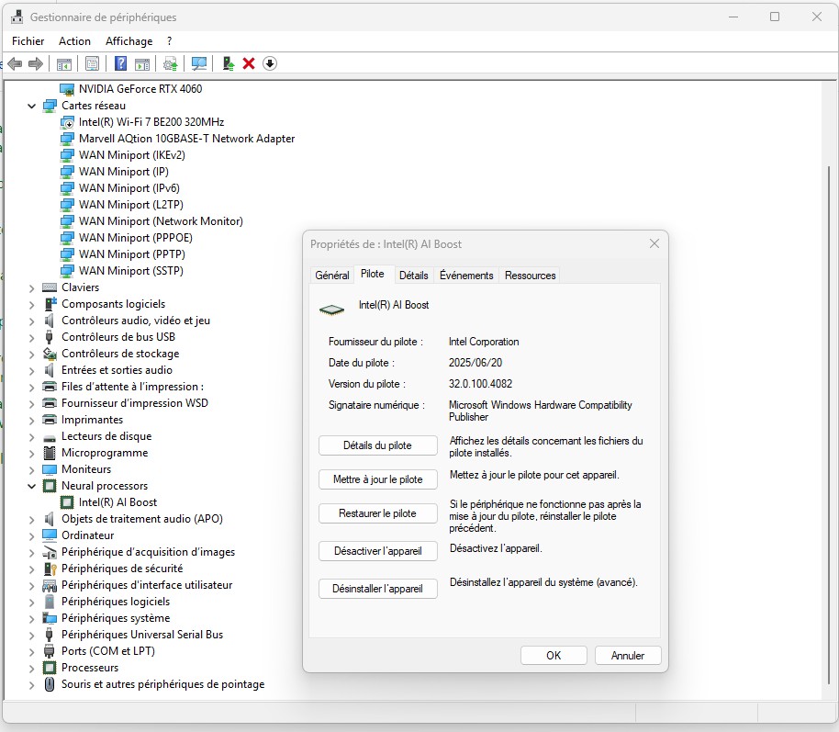Click the scan for hardware changes icon
839x732 pixels.
click(x=198, y=63)
